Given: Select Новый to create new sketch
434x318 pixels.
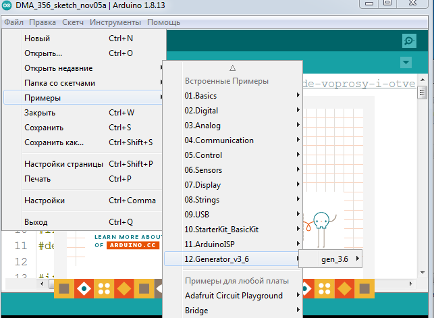Looking at the screenshot, I should [37, 38].
